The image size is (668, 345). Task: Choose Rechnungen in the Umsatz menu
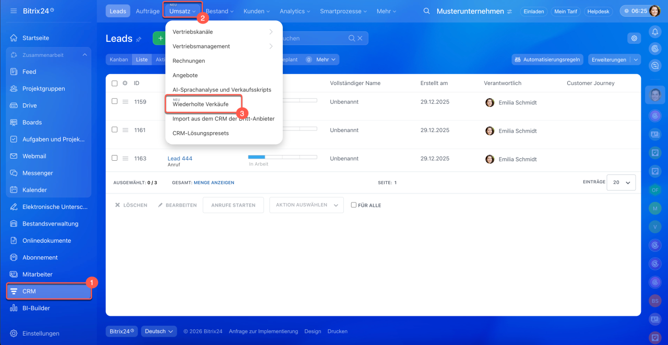pyautogui.click(x=189, y=61)
